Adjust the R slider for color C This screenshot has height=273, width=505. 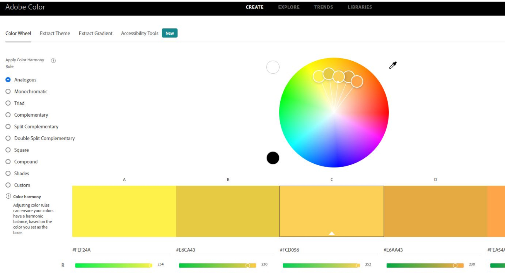click(321, 265)
